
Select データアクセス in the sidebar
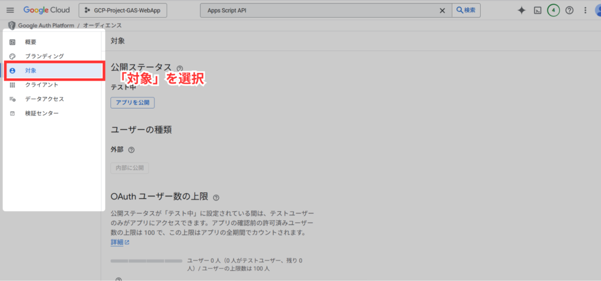pos(53,99)
